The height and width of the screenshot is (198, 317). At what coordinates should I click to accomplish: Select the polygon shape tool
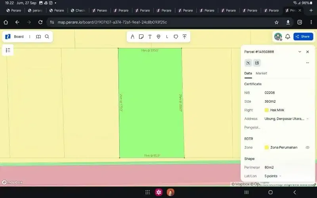click(176, 36)
